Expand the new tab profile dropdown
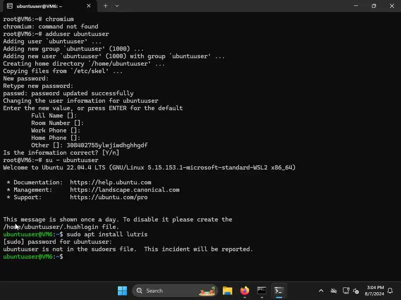 coord(117,6)
